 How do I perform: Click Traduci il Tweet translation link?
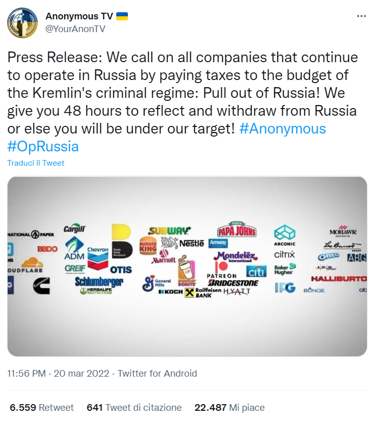tap(36, 163)
